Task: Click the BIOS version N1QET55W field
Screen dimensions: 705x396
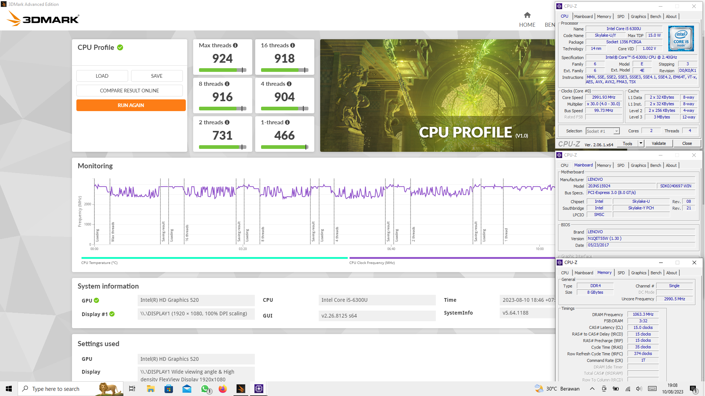Action: point(641,238)
